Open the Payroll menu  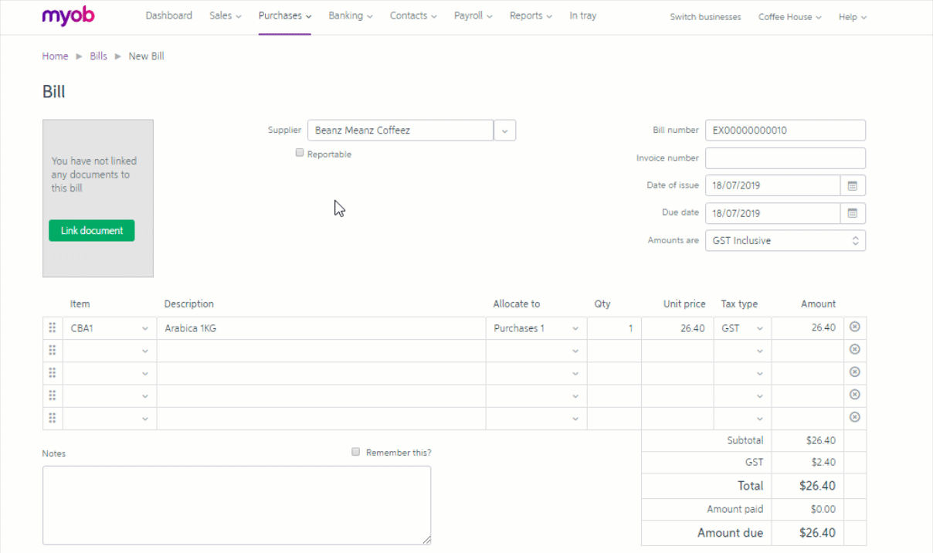coord(473,16)
